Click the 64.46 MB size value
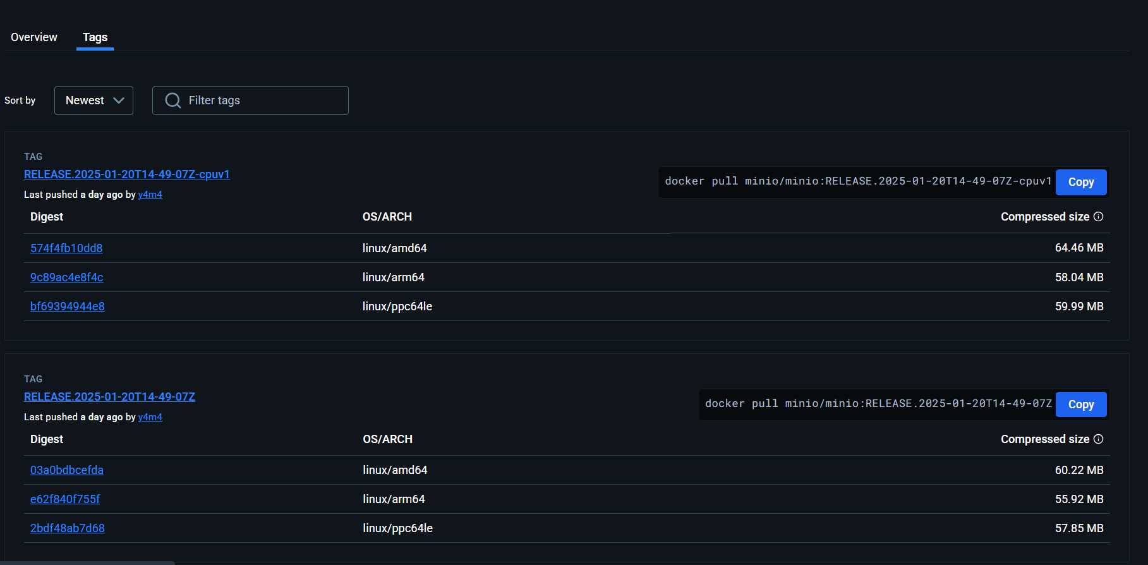 point(1079,248)
